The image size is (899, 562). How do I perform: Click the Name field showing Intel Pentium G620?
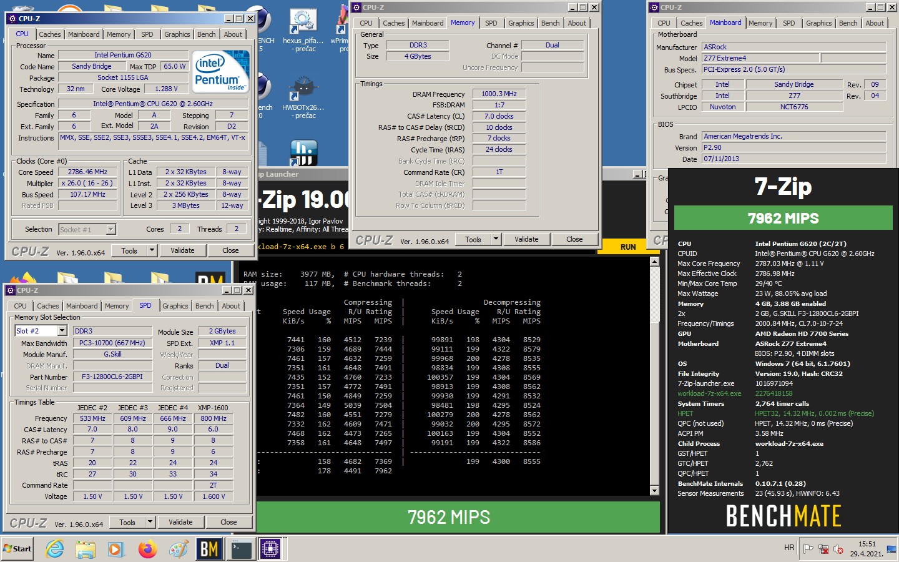point(122,55)
